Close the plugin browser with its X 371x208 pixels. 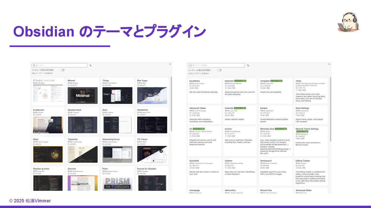click(x=329, y=64)
